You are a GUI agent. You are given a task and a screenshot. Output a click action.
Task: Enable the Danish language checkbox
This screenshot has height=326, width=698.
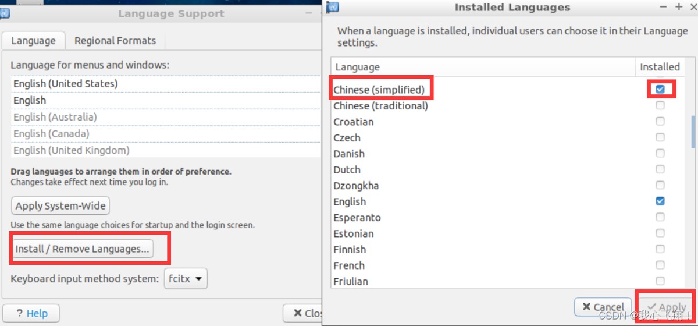[x=660, y=154]
